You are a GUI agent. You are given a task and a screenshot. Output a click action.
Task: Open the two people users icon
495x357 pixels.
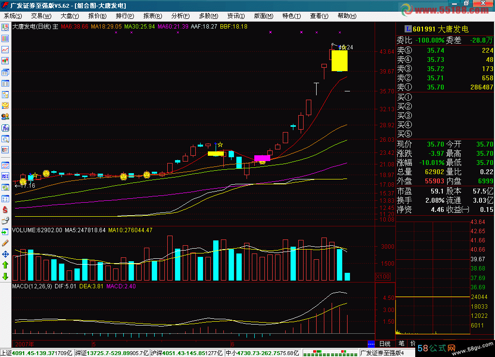point(5,117)
